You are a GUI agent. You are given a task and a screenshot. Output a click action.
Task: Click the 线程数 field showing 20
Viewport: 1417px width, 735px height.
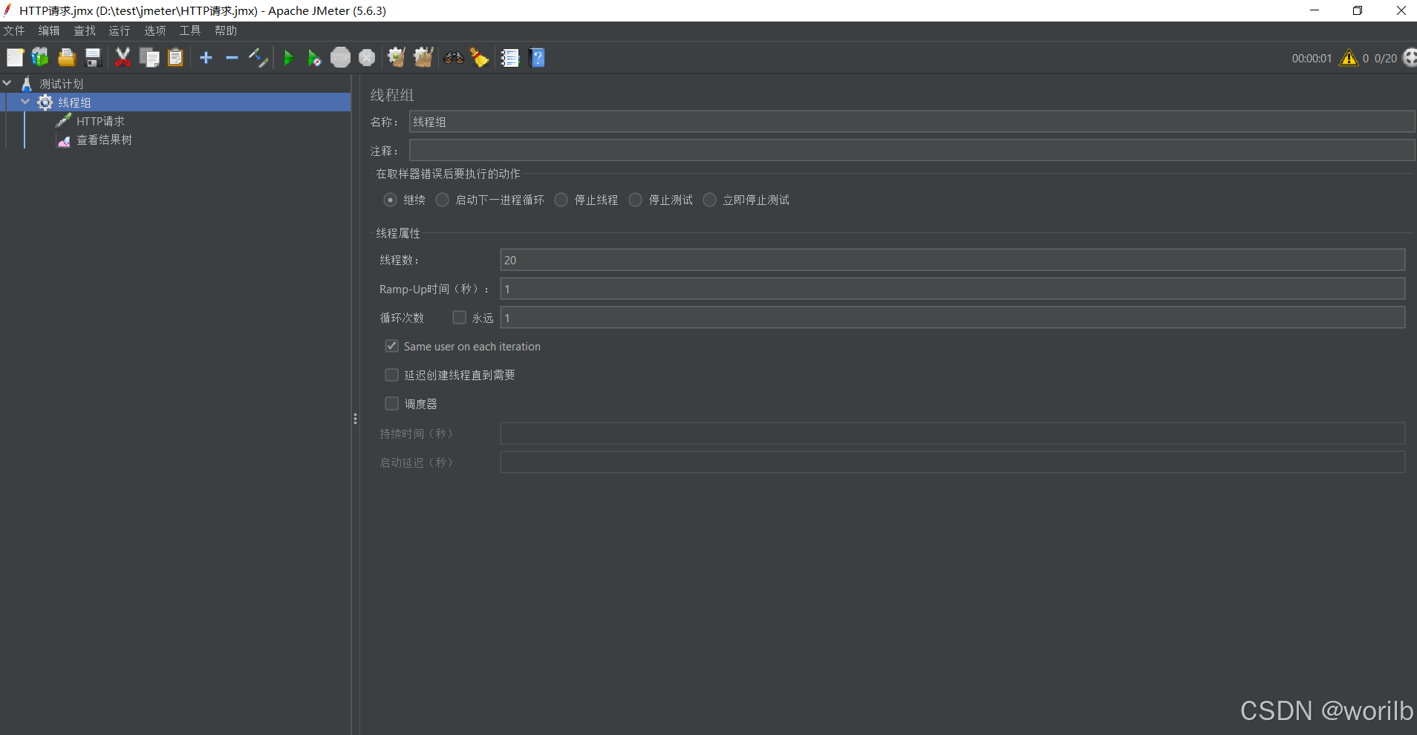[953, 260]
